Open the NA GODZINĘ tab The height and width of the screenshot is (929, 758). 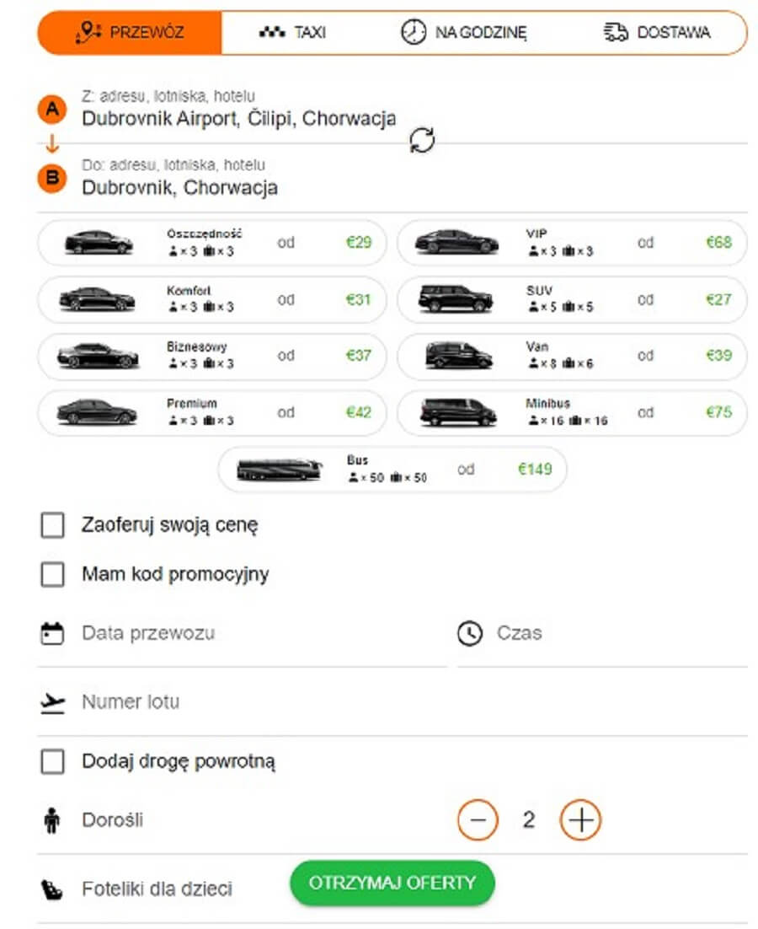click(463, 33)
